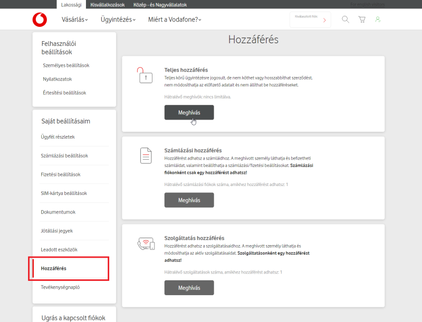Switch to the Kisvállalkozások tab

pyautogui.click(x=108, y=5)
